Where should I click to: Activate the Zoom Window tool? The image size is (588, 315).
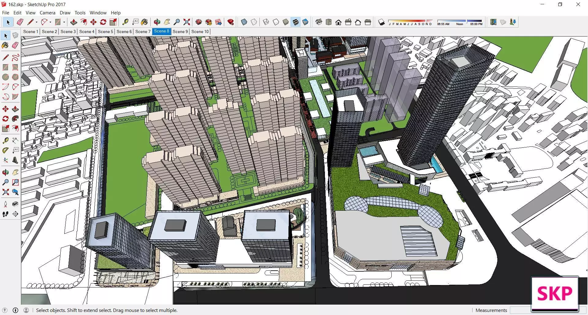[x=15, y=182]
